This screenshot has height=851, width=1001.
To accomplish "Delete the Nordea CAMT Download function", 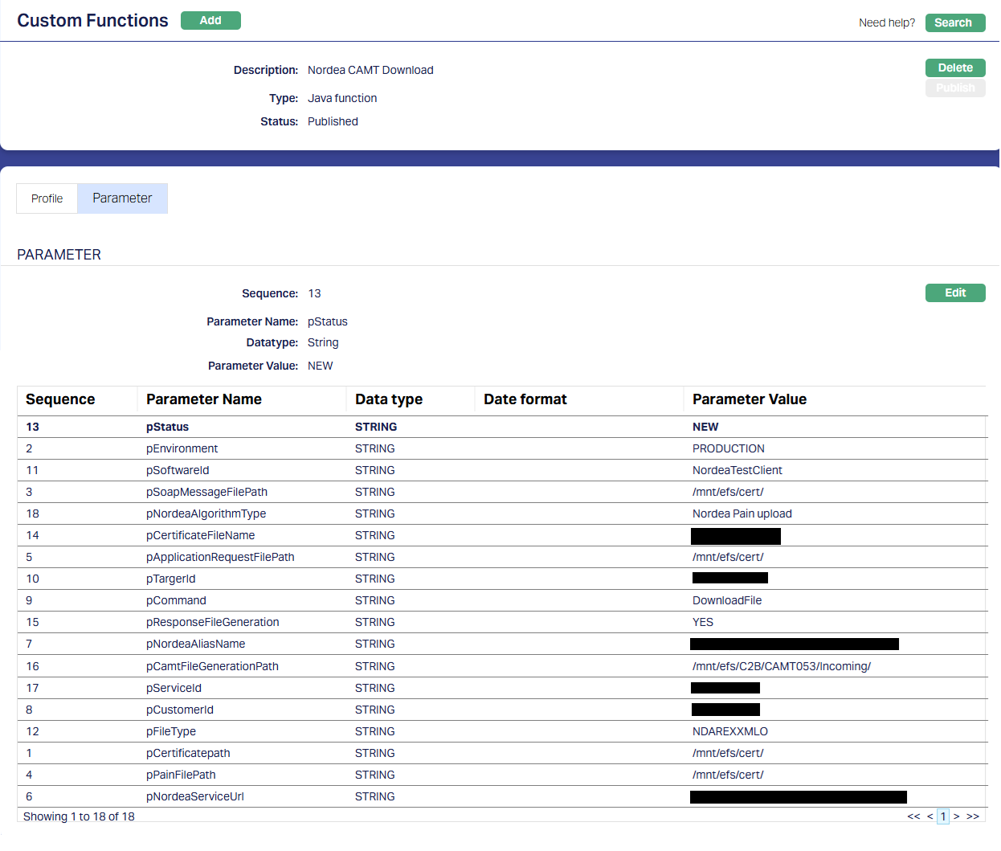I will point(954,68).
